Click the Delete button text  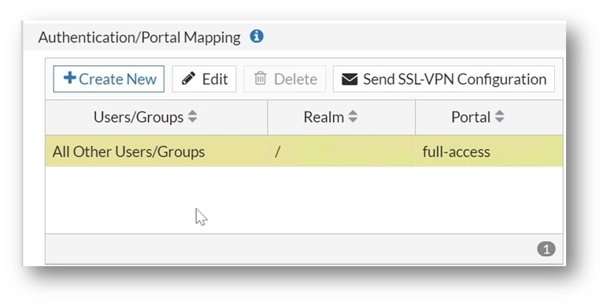[295, 79]
